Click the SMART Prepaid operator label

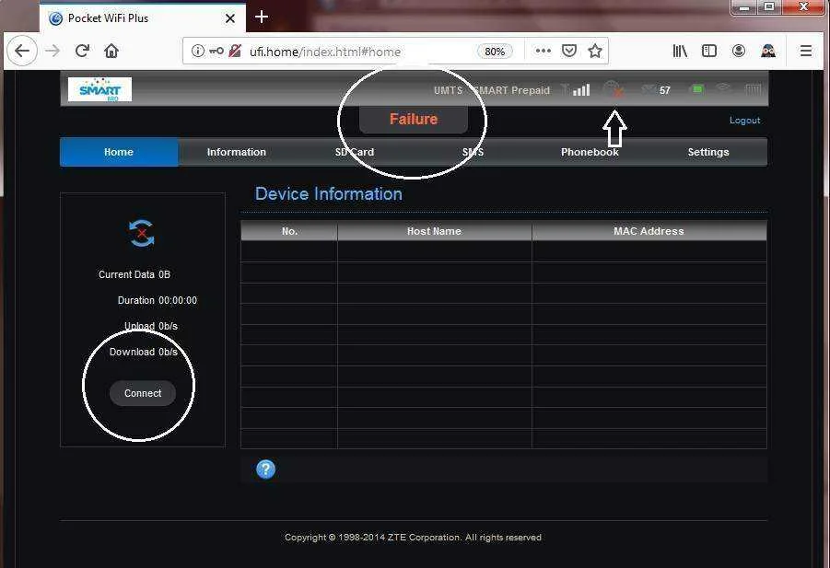click(511, 90)
